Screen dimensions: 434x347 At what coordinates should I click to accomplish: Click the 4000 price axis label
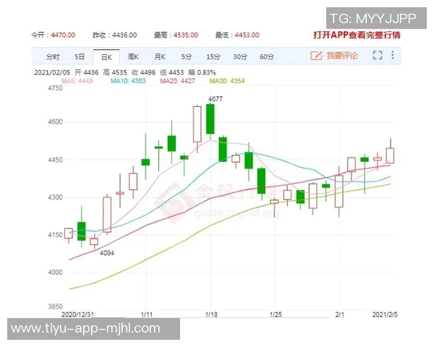point(56,273)
